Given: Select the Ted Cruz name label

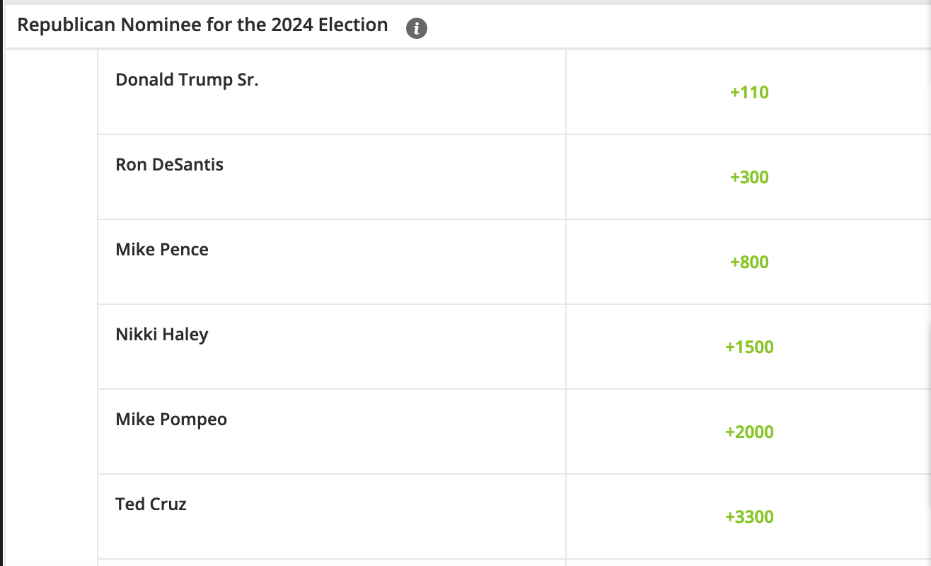Looking at the screenshot, I should tap(151, 504).
